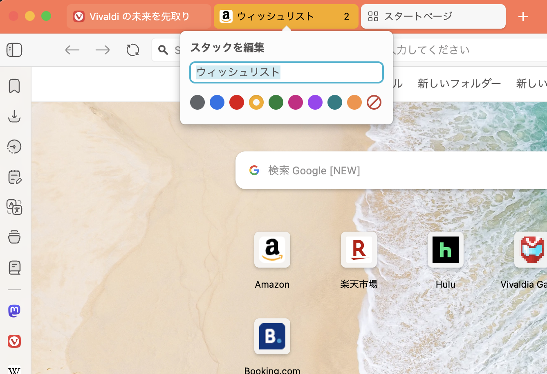Click the 新しいフォルダー link

(x=459, y=83)
